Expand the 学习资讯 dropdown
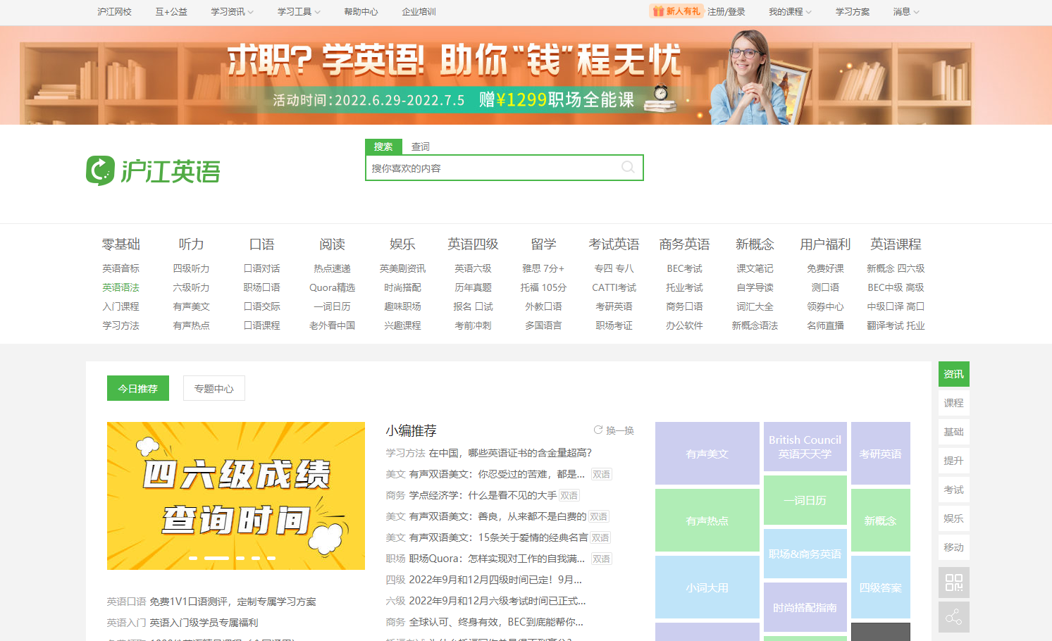The height and width of the screenshot is (641, 1052). coord(232,12)
